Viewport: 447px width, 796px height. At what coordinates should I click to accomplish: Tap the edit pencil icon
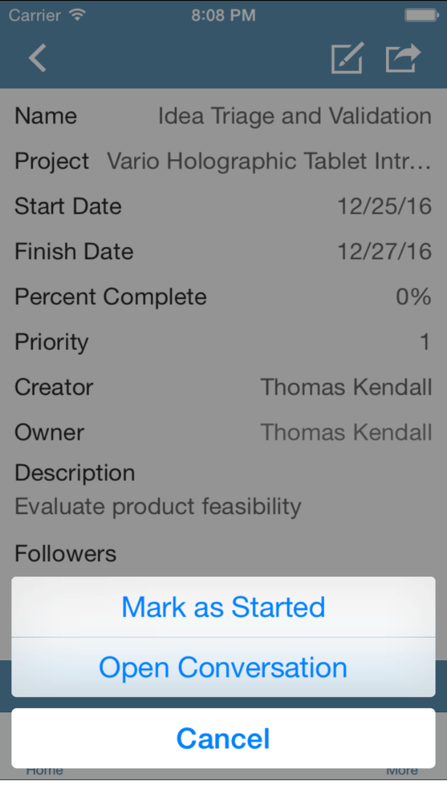pyautogui.click(x=347, y=58)
